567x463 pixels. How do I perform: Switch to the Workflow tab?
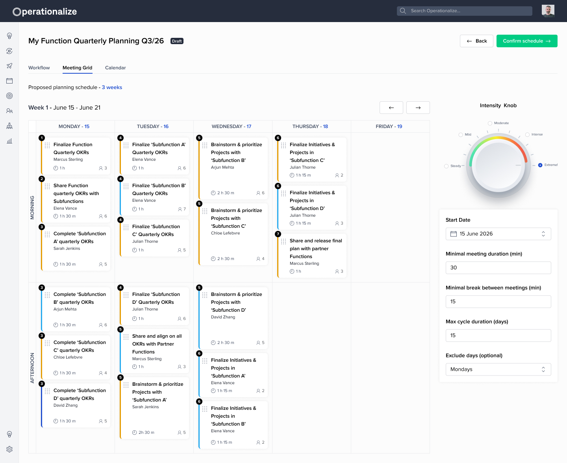[39, 68]
